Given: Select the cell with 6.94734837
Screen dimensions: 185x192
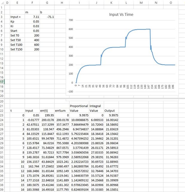Looking at the screenshot, I should [x=79, y=129].
